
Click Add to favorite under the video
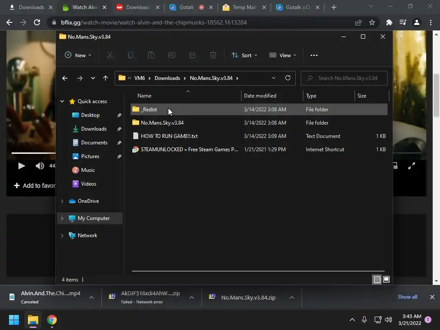point(34,186)
